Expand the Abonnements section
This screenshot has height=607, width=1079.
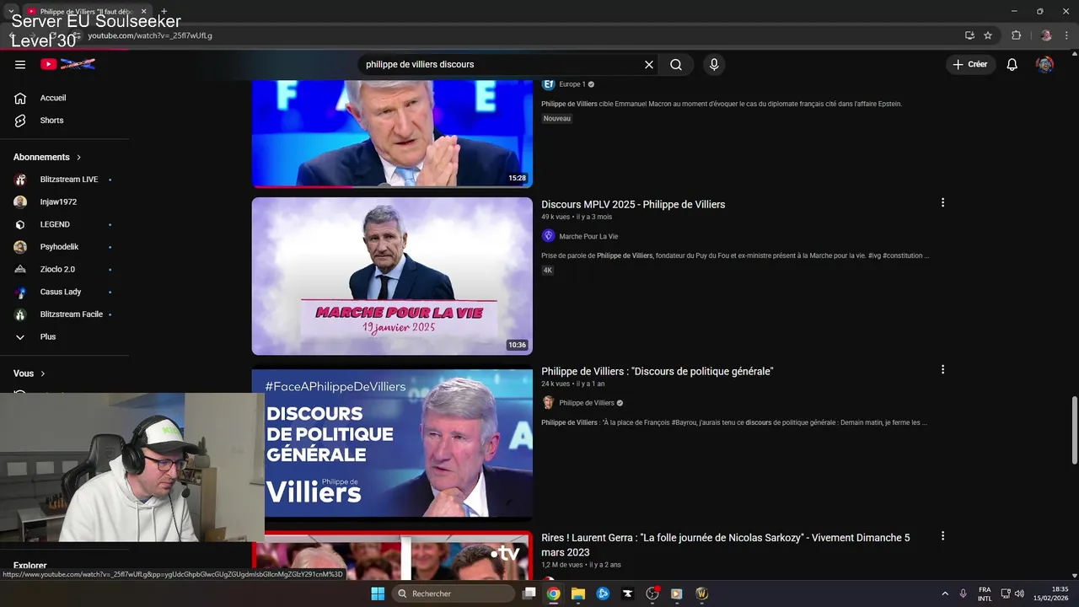click(x=47, y=157)
